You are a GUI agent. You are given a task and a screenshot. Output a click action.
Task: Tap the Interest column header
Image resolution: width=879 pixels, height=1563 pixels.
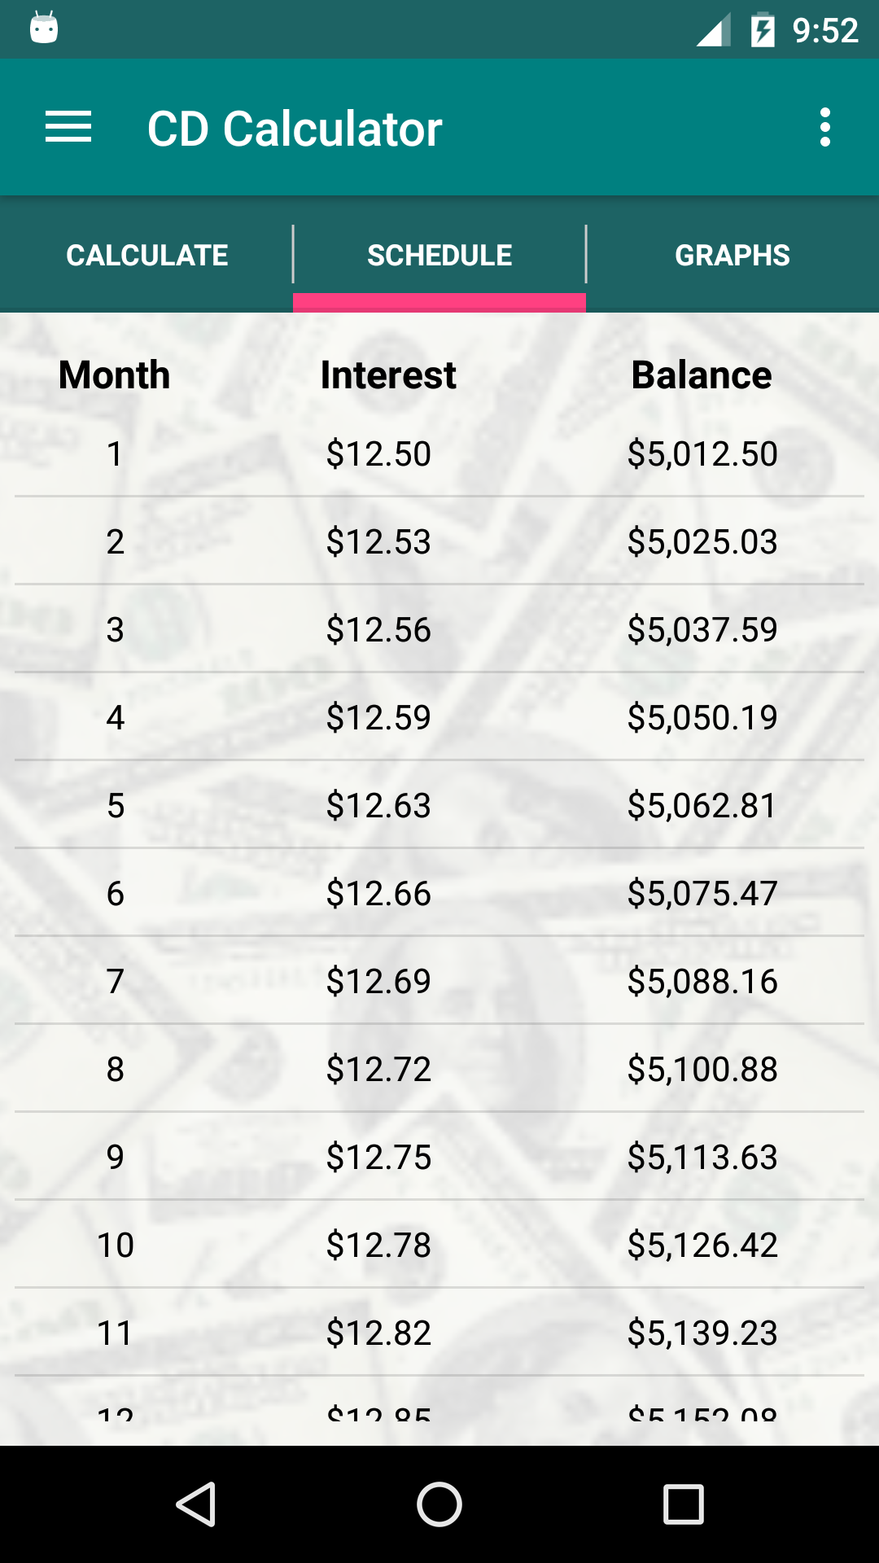[387, 374]
